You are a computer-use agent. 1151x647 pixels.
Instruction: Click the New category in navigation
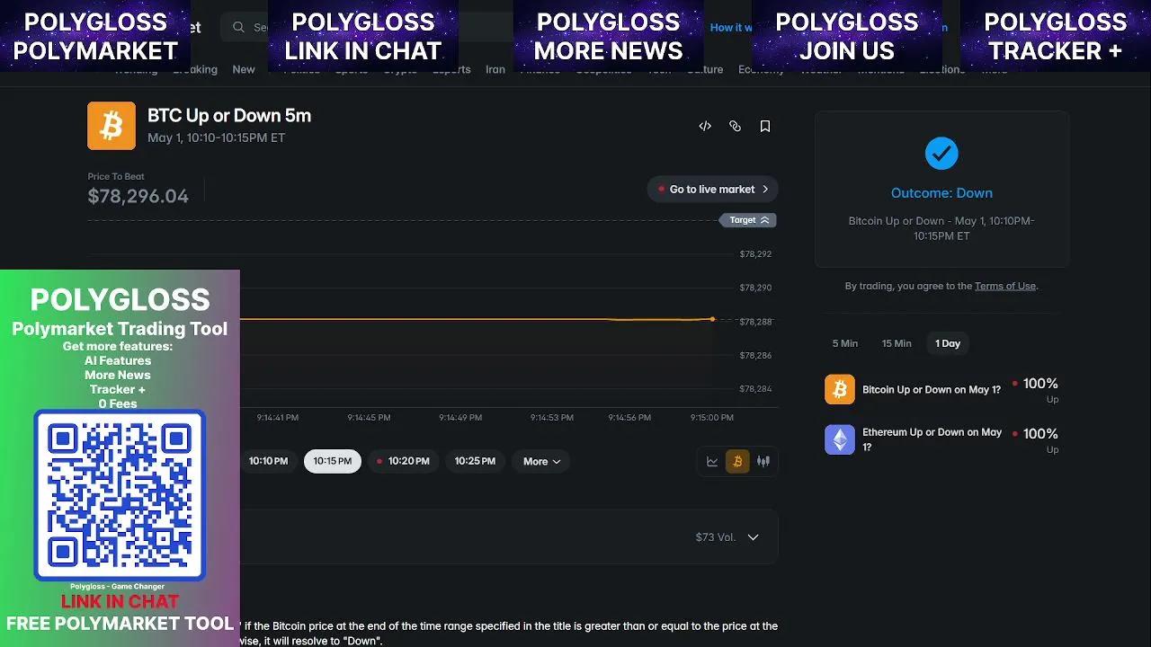[244, 69]
